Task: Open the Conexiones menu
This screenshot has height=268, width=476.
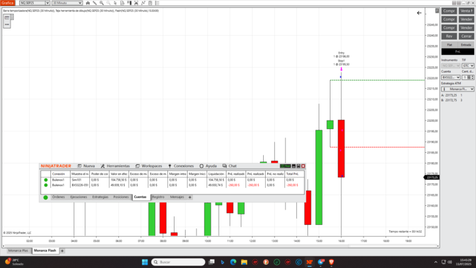Action: (181, 166)
